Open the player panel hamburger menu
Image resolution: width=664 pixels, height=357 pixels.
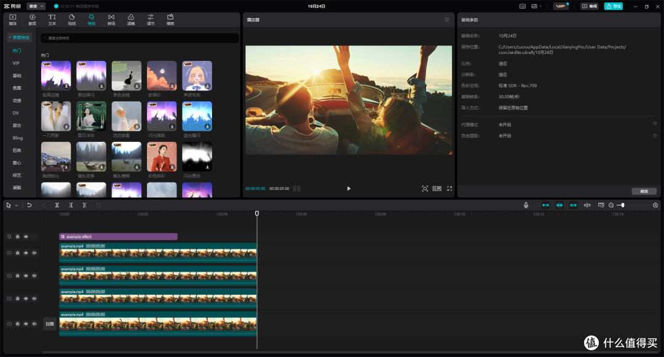pyautogui.click(x=447, y=20)
